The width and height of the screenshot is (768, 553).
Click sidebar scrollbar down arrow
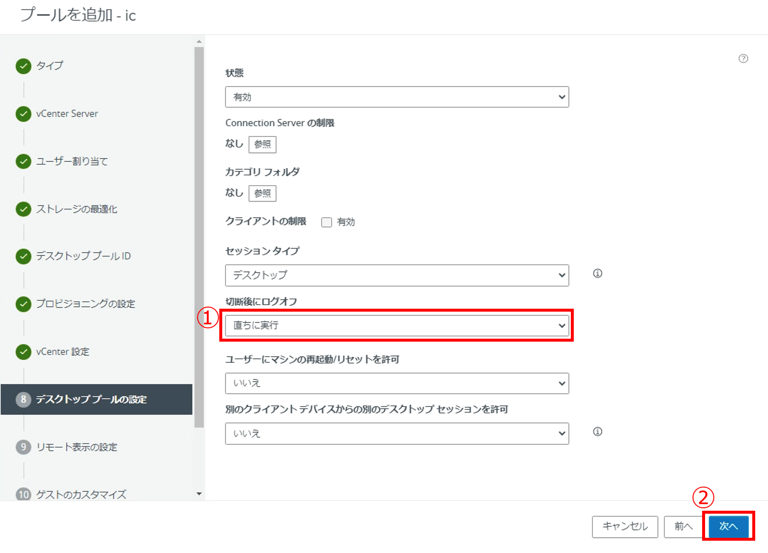pyautogui.click(x=199, y=494)
